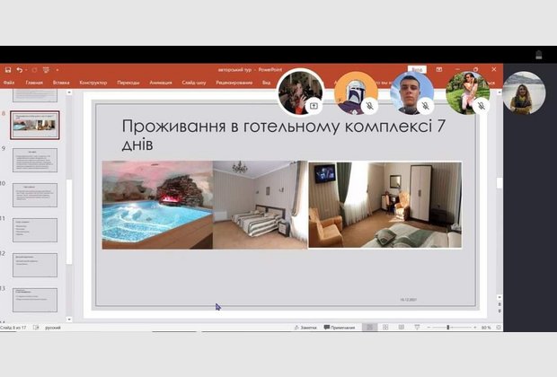Viewport: 557px width, 377px height.
Task: Open the русский language selector
Action: (x=53, y=328)
